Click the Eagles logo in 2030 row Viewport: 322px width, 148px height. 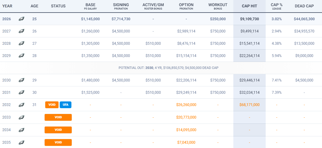21,80
